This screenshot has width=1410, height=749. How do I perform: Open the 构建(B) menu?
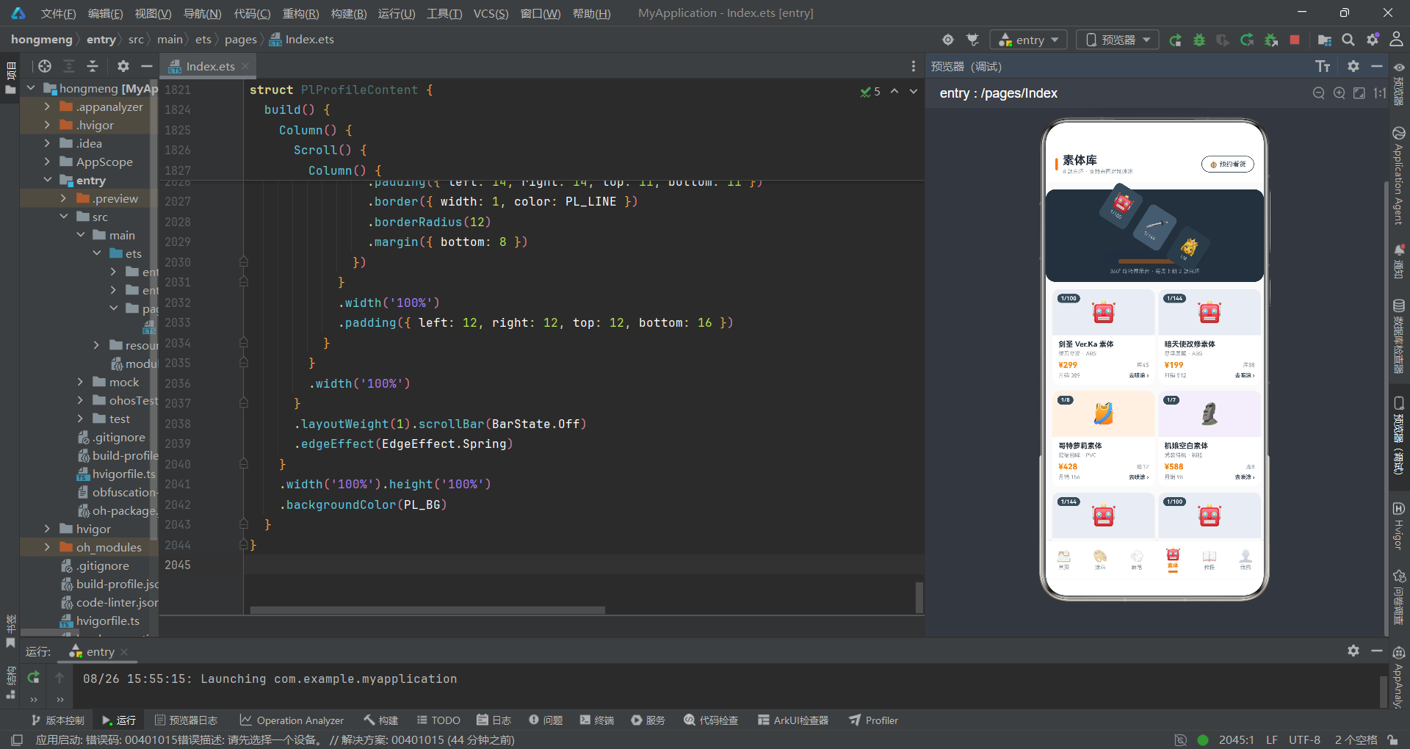(x=349, y=13)
